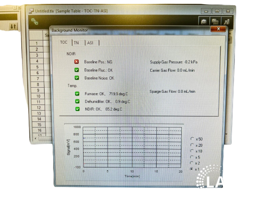Click the Sample Table vertical scroll down arrow
This screenshot has height=203, width=271.
(x=226, y=134)
